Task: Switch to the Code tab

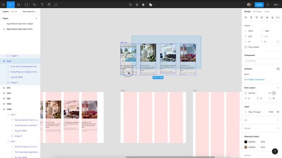Action: [x=267, y=11]
